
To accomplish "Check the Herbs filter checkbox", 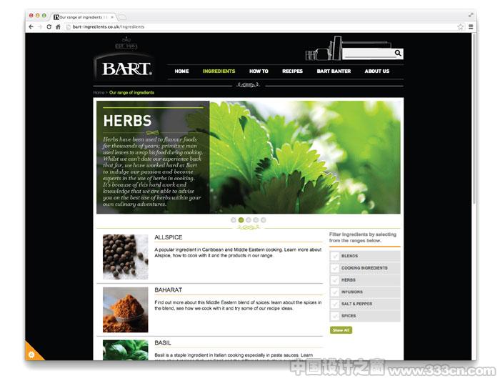I will 334,280.
